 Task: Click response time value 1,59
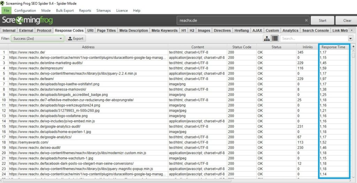[x=323, y=68]
